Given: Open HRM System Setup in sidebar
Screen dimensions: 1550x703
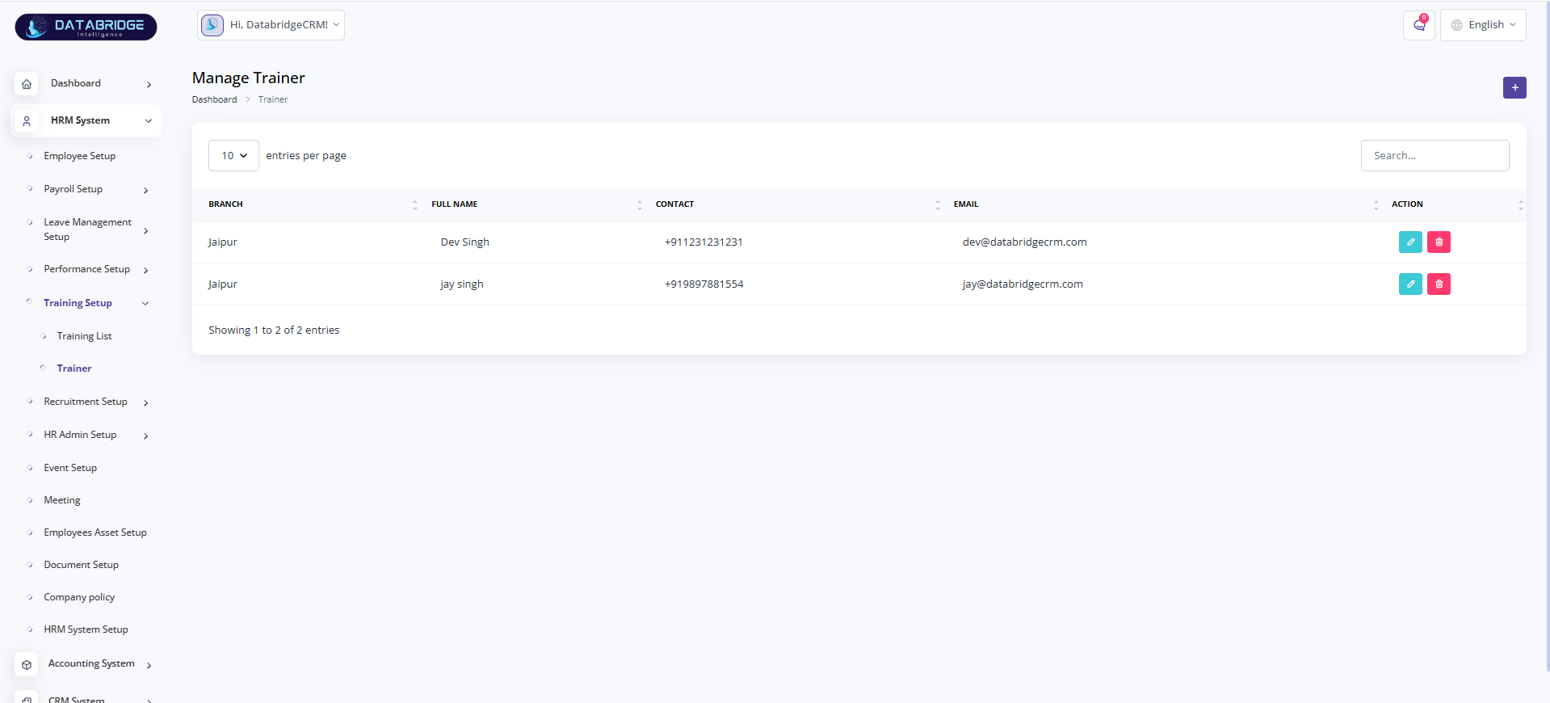Looking at the screenshot, I should pyautogui.click(x=86, y=629).
